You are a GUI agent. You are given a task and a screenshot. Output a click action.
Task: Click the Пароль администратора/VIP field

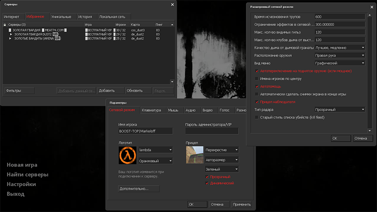(x=212, y=131)
